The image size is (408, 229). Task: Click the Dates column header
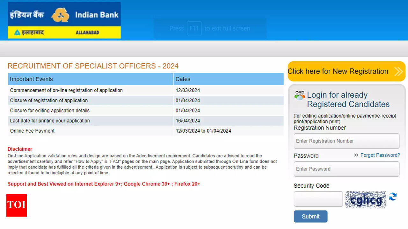tap(183, 79)
